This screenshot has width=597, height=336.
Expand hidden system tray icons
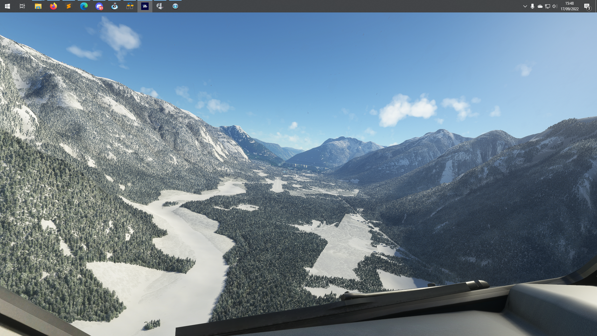[525, 6]
